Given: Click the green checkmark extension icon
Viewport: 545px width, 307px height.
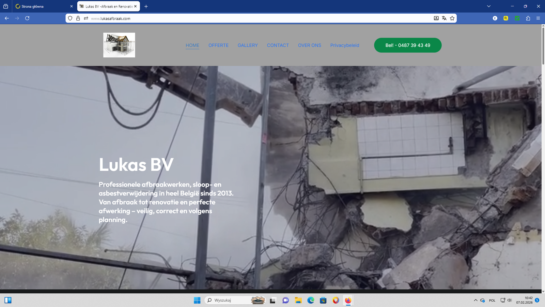Looking at the screenshot, I should 517,18.
